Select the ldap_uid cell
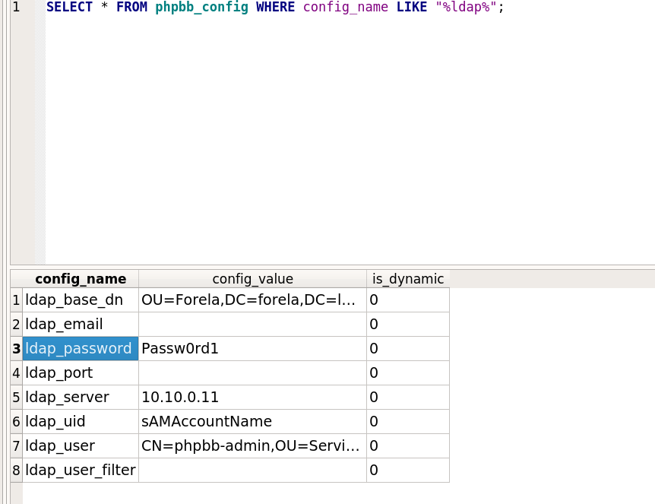Image resolution: width=655 pixels, height=504 pixels. tap(81, 421)
